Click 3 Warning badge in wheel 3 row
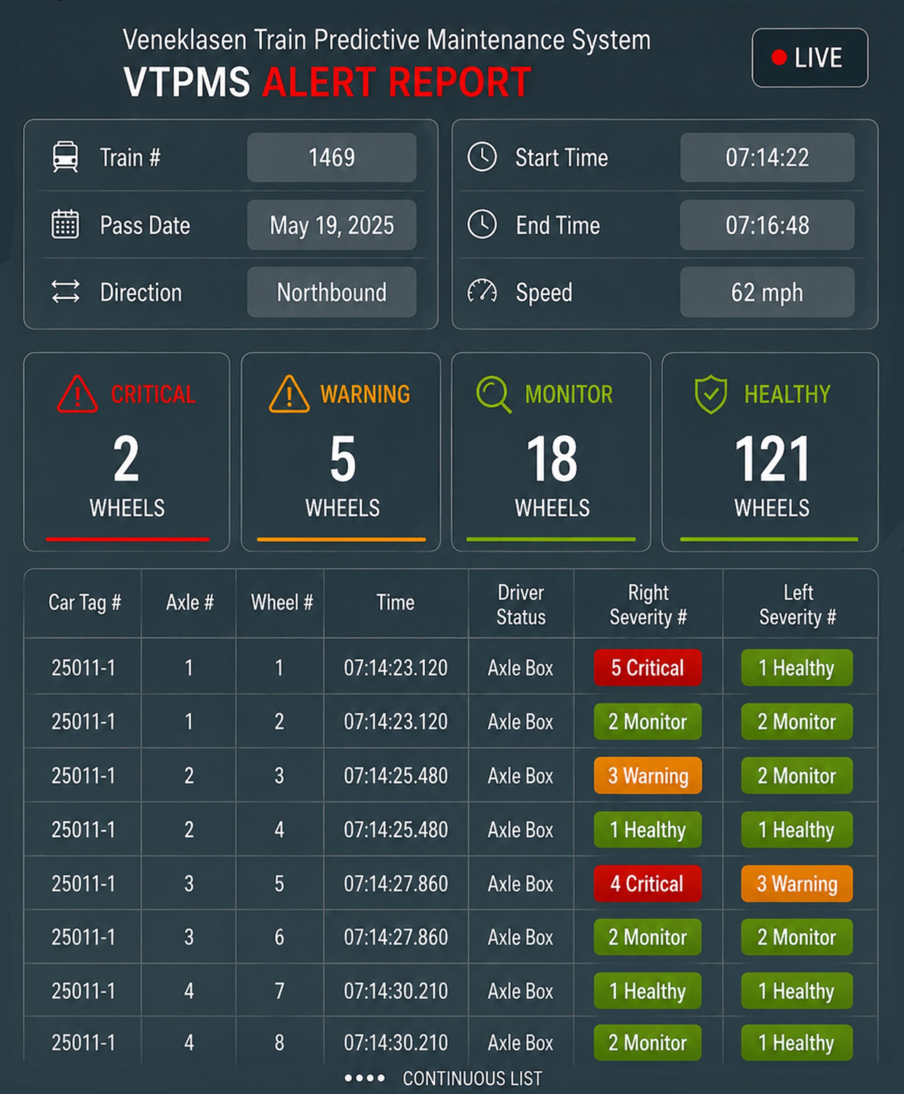 (648, 775)
